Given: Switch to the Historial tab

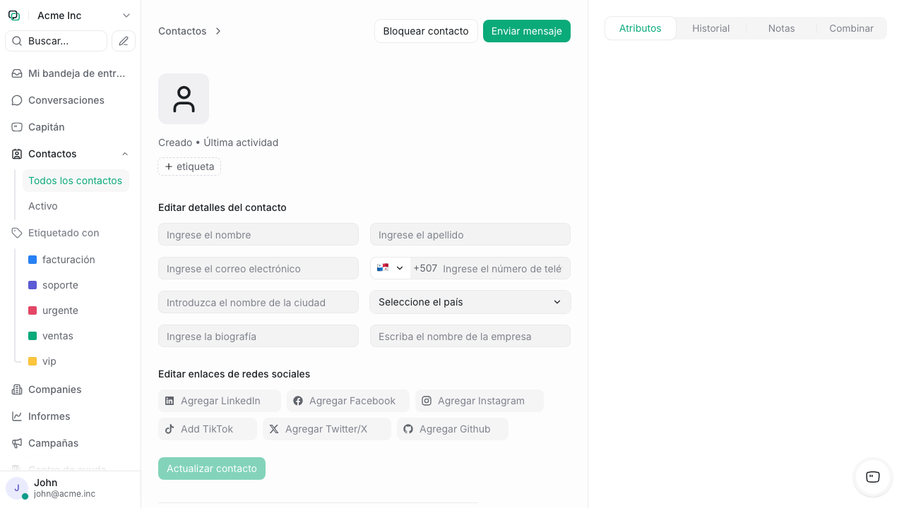Looking at the screenshot, I should (710, 28).
